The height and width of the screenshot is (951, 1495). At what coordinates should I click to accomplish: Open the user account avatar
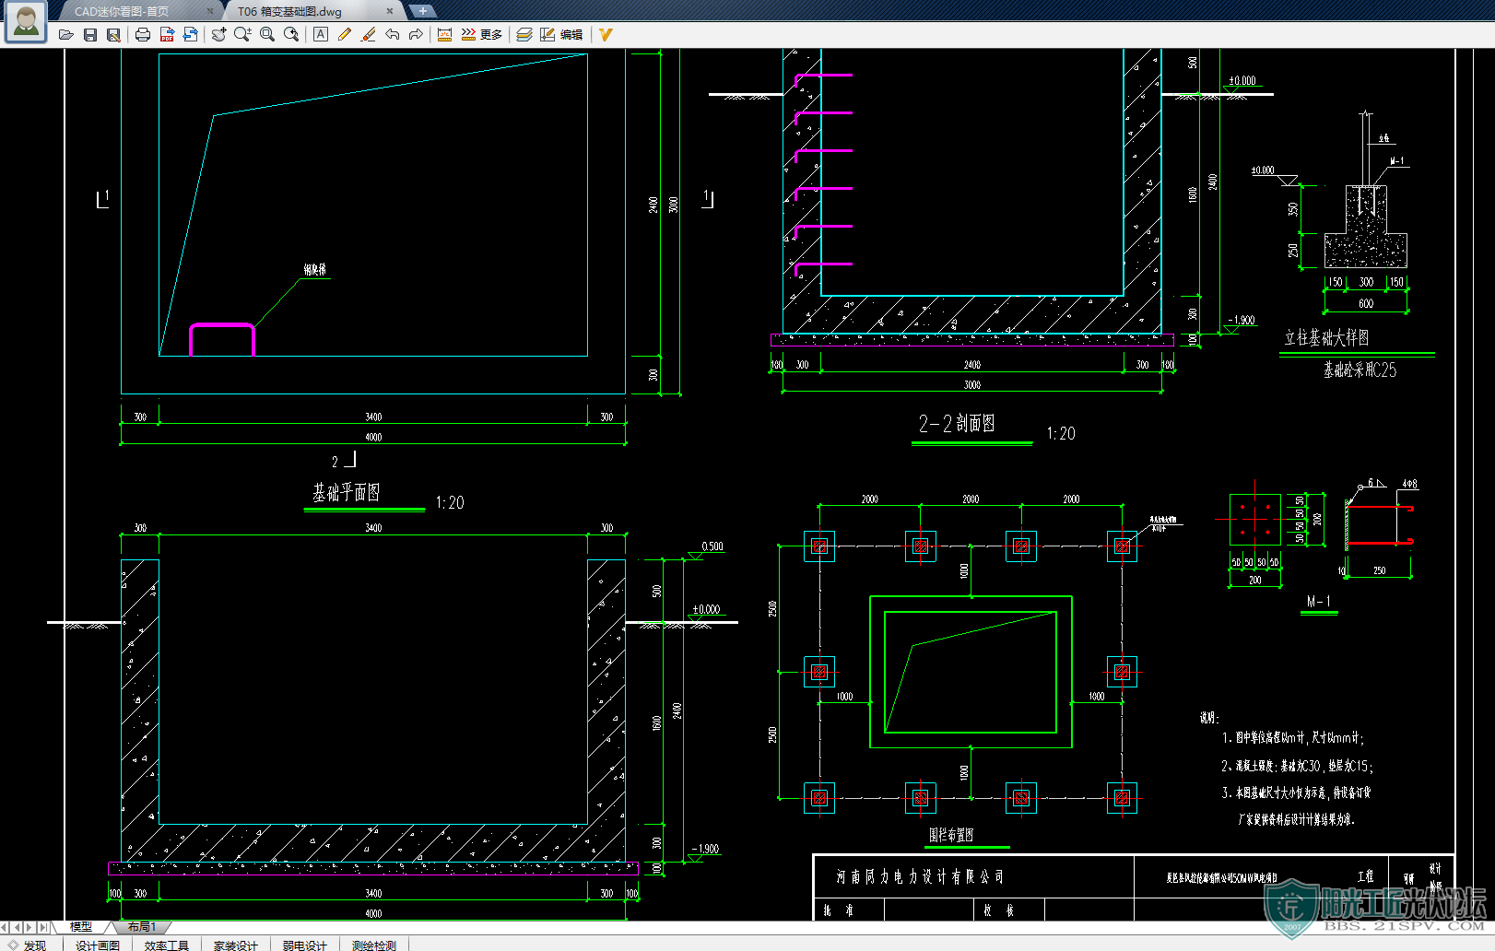click(x=26, y=22)
